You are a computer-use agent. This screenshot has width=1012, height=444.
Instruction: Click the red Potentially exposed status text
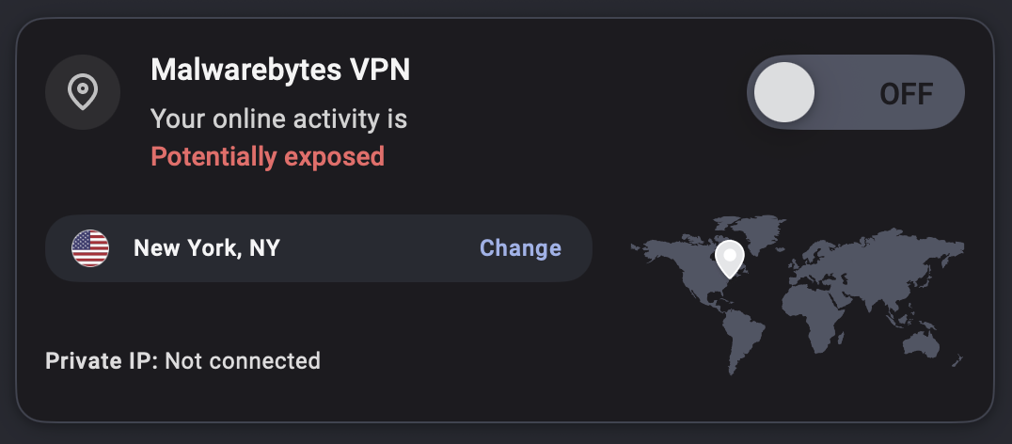[x=267, y=156]
